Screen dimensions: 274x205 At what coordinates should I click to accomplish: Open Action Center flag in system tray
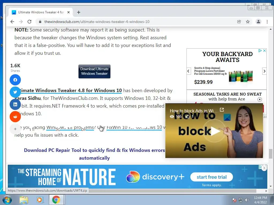tap(234, 200)
